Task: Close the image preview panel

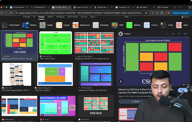Action: pyautogui.click(x=185, y=34)
